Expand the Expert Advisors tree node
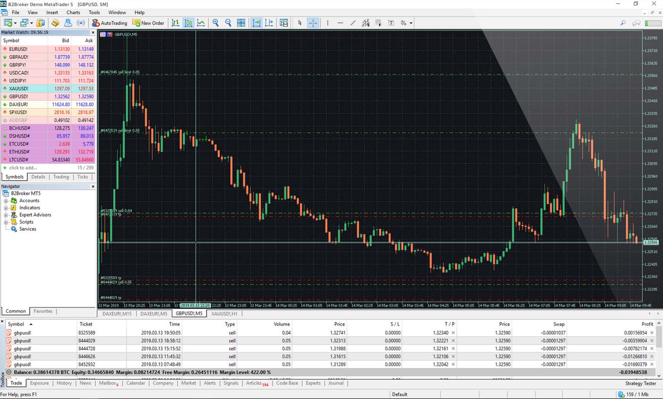Viewport: 663px width, 399px height. [6, 215]
